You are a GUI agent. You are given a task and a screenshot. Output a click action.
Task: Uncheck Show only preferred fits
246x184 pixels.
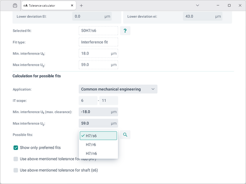click(16, 148)
